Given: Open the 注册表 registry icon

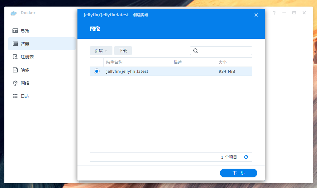Looking at the screenshot, I should [15, 57].
